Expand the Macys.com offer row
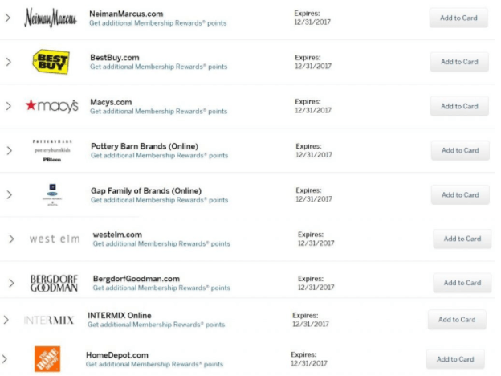Image resolution: width=501 pixels, height=376 pixels. pos(9,106)
